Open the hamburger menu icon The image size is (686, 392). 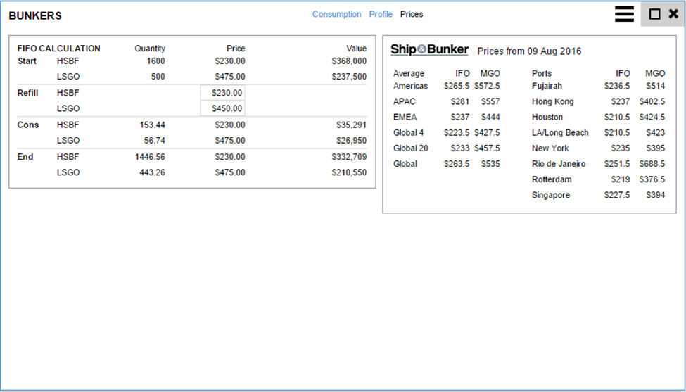[x=624, y=14]
